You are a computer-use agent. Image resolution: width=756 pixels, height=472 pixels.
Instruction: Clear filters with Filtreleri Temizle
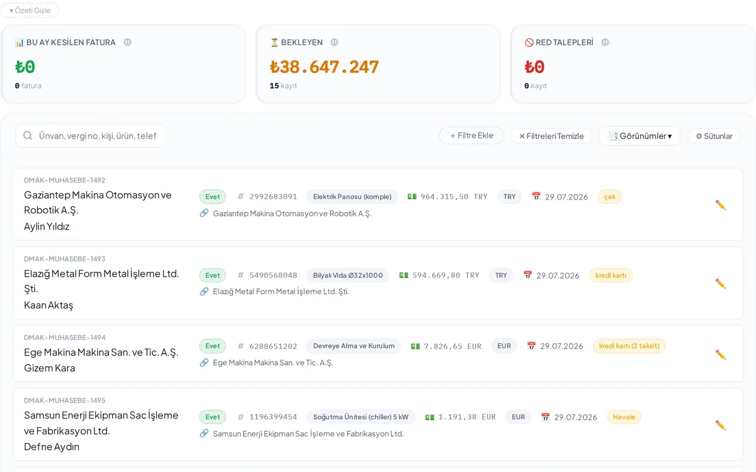point(551,135)
